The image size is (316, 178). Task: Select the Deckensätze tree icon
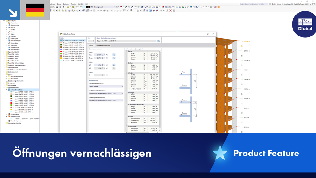9,114
